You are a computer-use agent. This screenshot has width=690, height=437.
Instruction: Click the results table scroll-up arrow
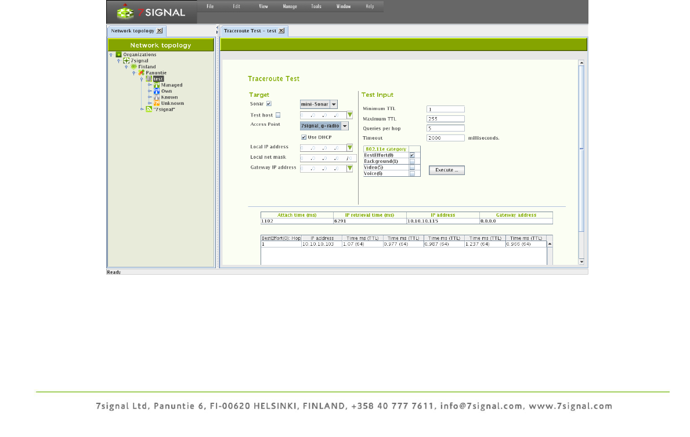coord(550,244)
